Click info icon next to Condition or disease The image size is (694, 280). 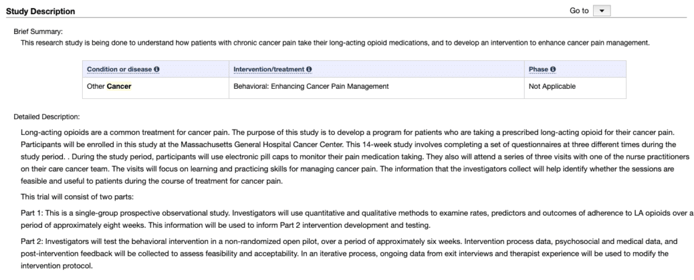157,69
